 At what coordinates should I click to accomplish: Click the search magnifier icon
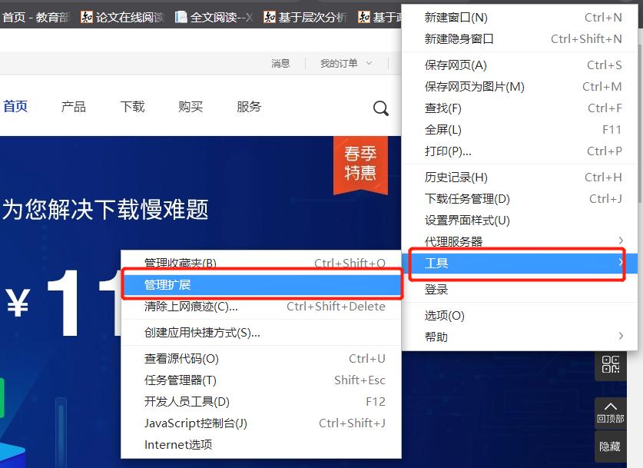coord(380,108)
